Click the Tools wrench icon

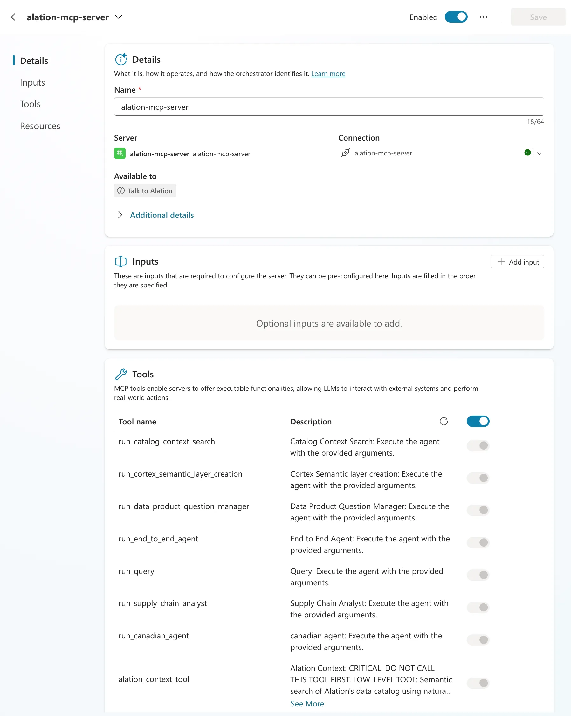121,374
